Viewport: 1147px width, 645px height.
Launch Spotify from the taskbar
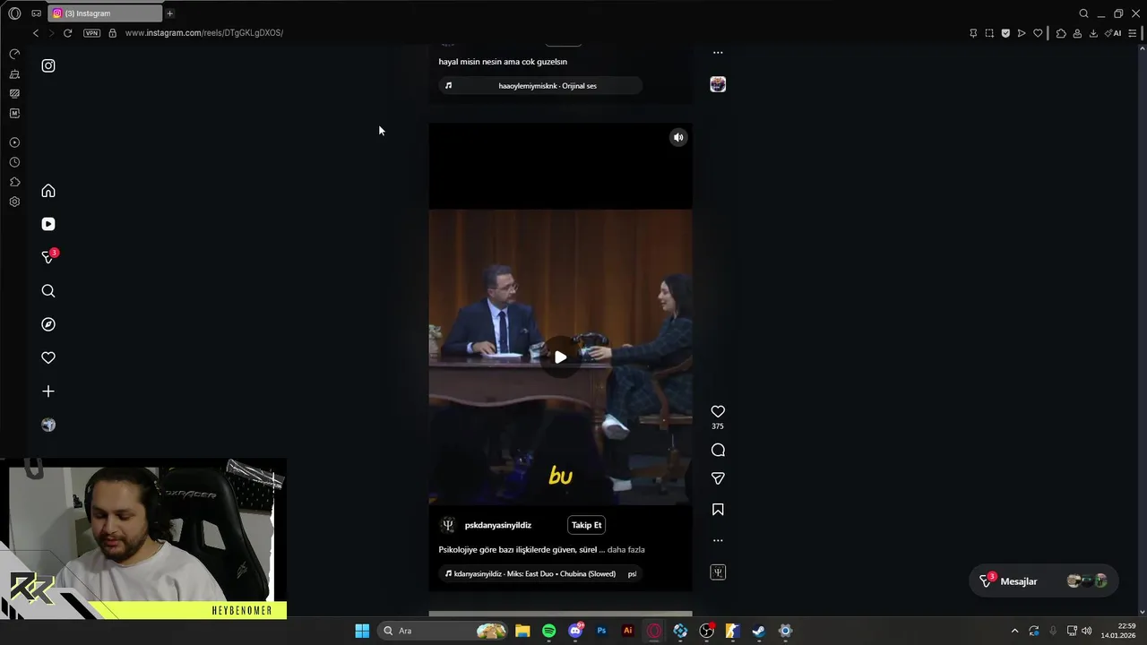548,631
